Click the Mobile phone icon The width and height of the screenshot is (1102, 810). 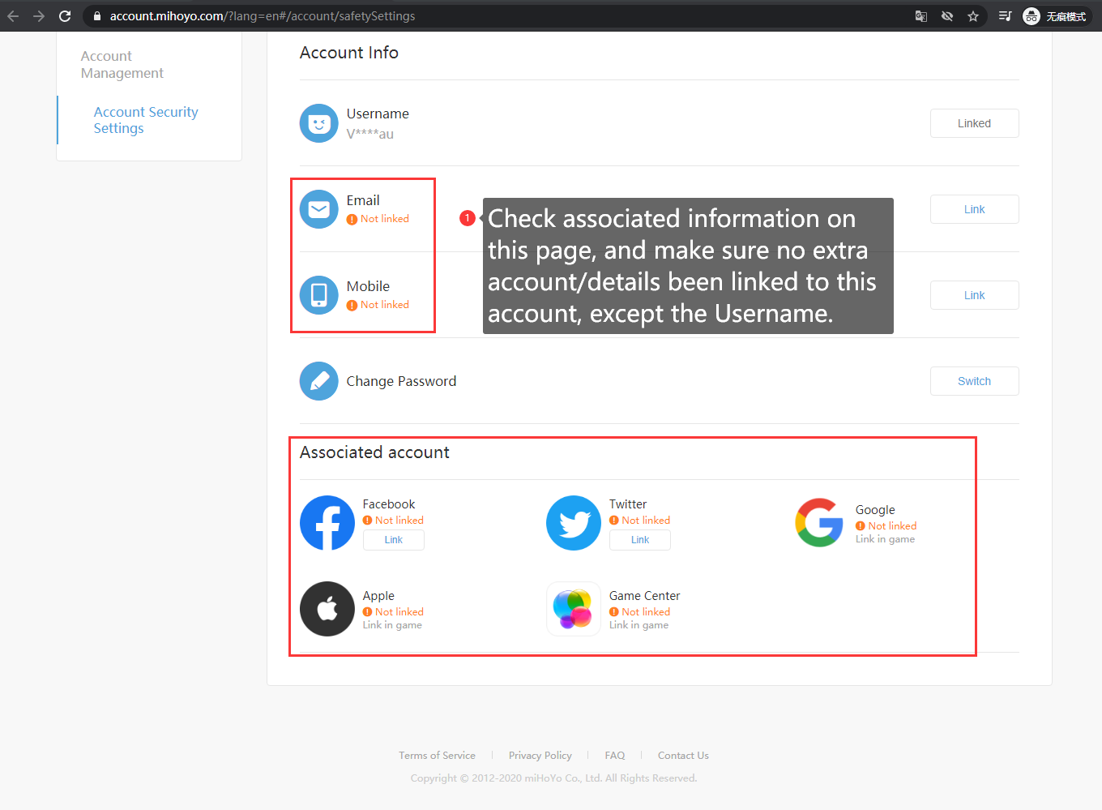click(x=319, y=295)
